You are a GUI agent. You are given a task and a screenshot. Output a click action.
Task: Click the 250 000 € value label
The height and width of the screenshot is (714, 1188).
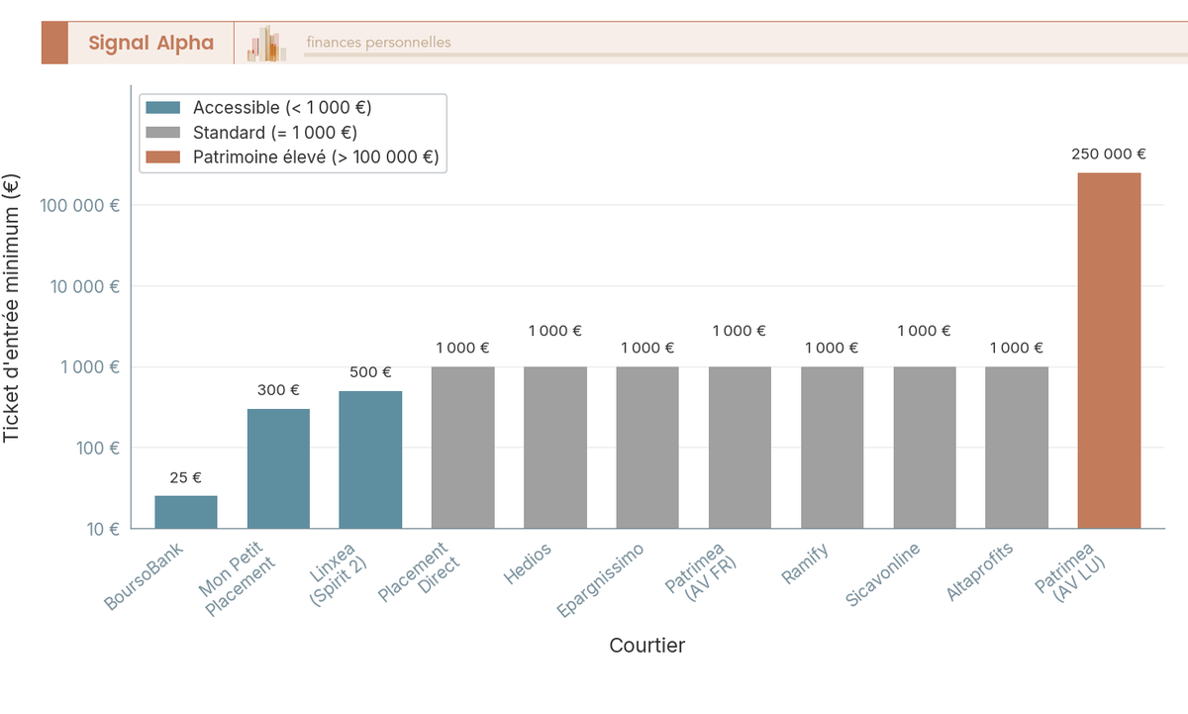click(x=1111, y=153)
